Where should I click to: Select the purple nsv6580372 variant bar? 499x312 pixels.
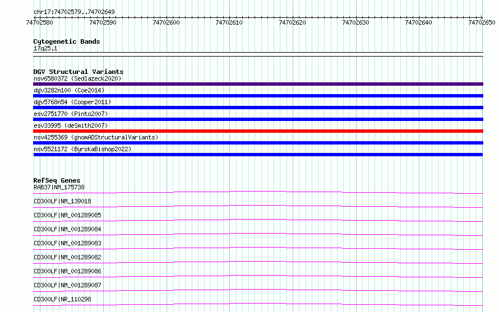pos(258,84)
